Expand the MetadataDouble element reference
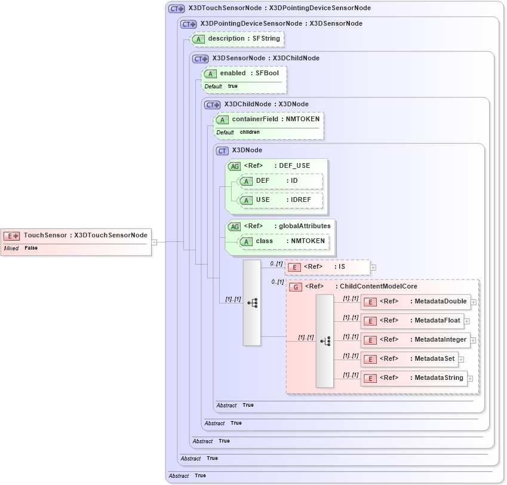This screenshot has height=485, width=507. pyautogui.click(x=474, y=302)
